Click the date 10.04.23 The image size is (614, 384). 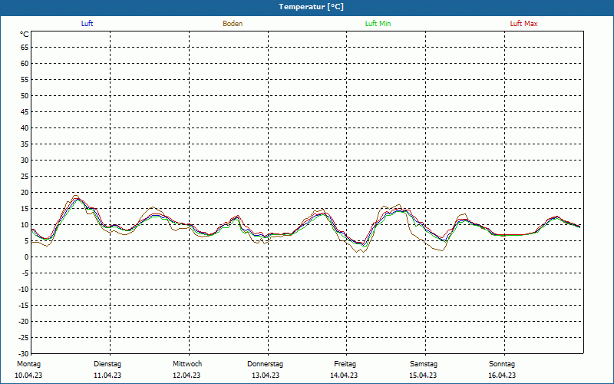(x=28, y=376)
